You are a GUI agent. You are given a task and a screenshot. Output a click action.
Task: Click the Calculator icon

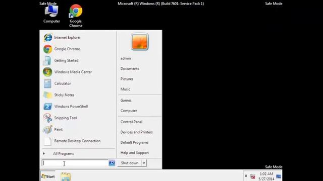tap(47, 83)
